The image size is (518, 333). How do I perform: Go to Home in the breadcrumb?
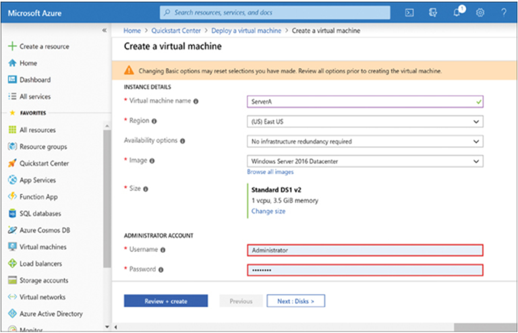tap(132, 30)
